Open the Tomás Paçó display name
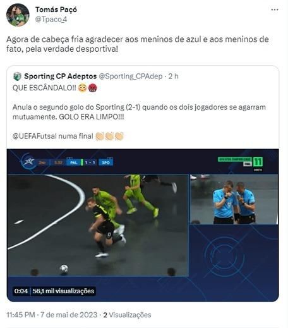Image resolution: width=288 pixels, height=328 pixels. (x=56, y=9)
